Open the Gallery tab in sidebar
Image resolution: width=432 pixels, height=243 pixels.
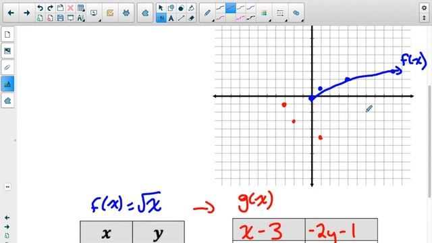coord(7,51)
